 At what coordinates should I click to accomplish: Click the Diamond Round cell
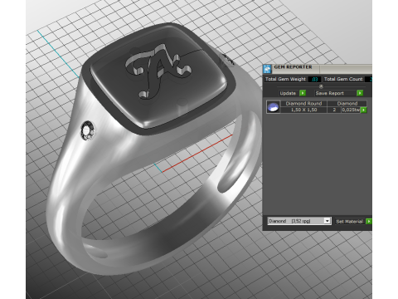pyautogui.click(x=303, y=104)
